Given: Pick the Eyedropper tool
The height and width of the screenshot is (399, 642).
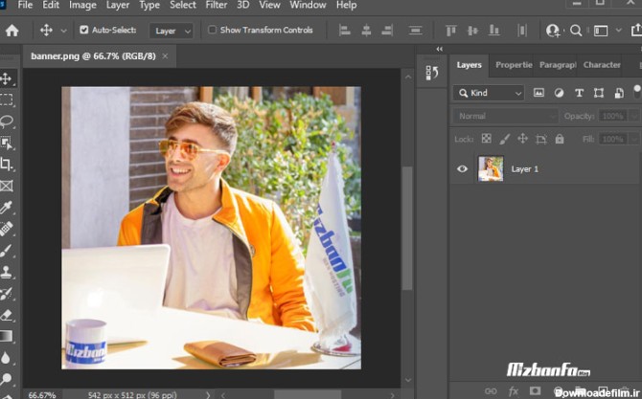Looking at the screenshot, I should pos(7,208).
